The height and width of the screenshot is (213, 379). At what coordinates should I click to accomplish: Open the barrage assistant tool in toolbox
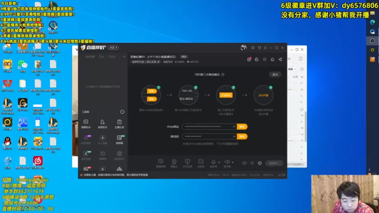point(86,124)
